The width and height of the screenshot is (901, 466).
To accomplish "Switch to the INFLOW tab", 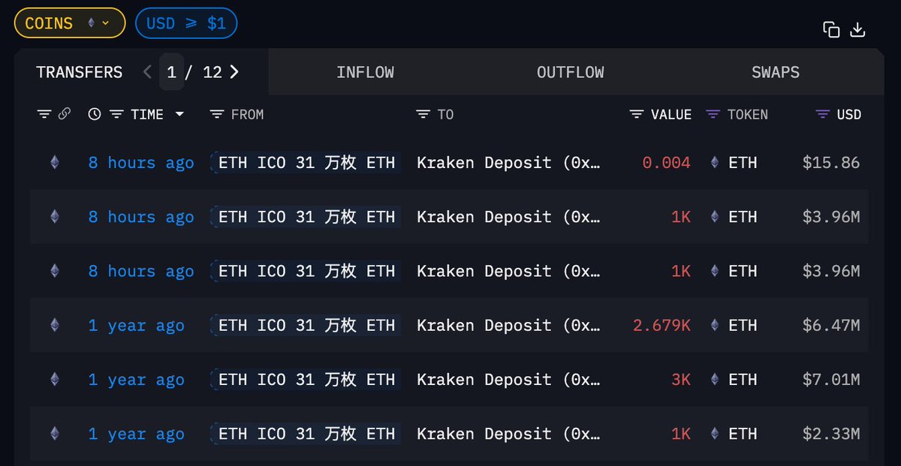I will pos(365,72).
